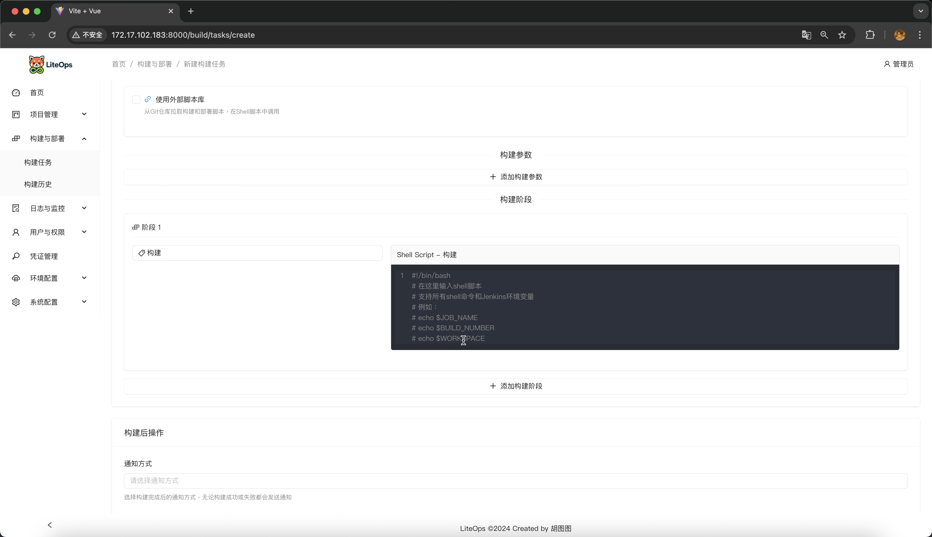Bookmark this page with the star icon
Image resolution: width=932 pixels, height=537 pixels.
842,35
